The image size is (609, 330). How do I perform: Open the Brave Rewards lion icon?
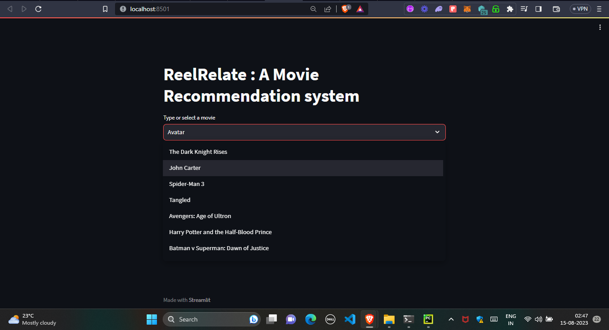point(360,8)
